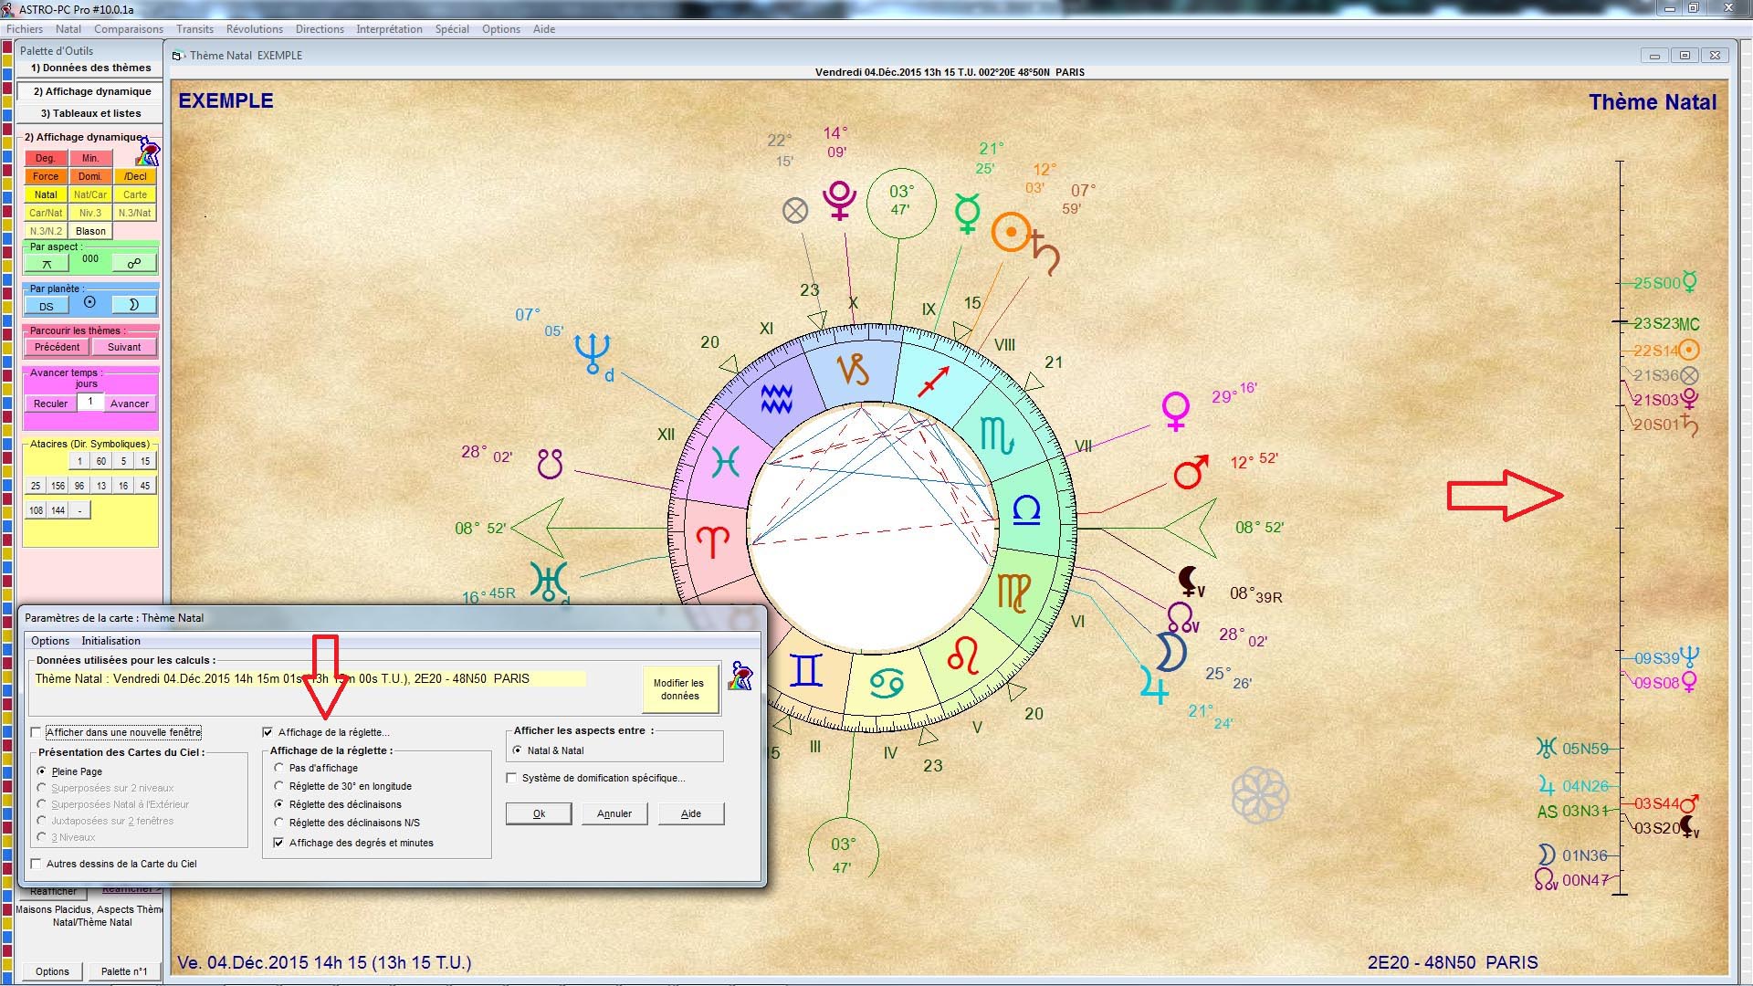This screenshot has height=986, width=1753.
Task: Switch to 1) Données des thèmes tab
Action: (90, 68)
